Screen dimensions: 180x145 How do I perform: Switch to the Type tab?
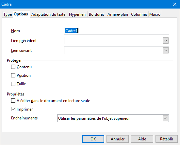point(8,14)
